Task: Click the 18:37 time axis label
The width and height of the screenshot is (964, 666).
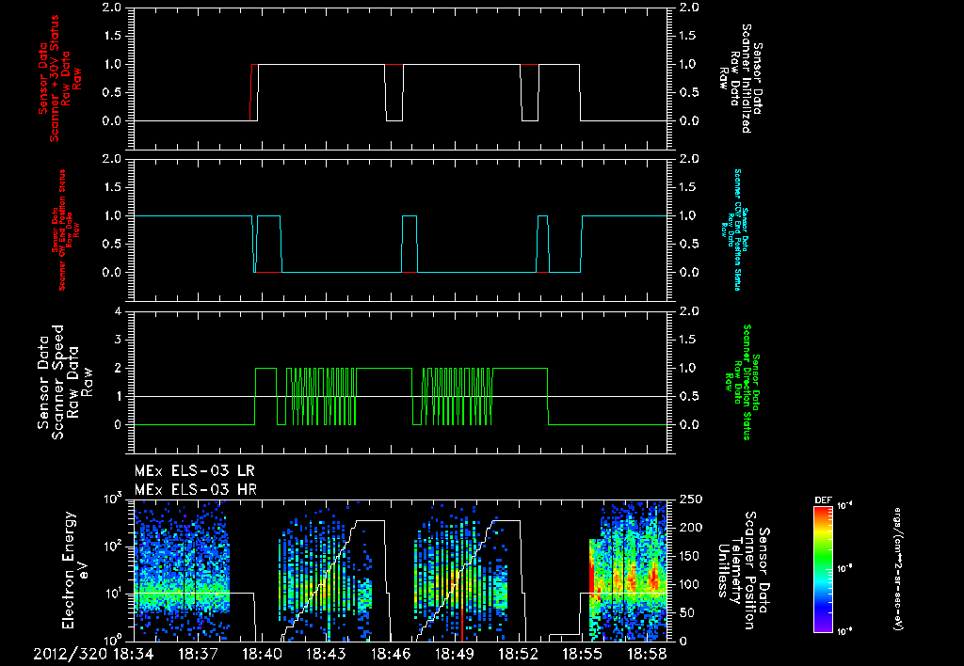Action: [198, 655]
